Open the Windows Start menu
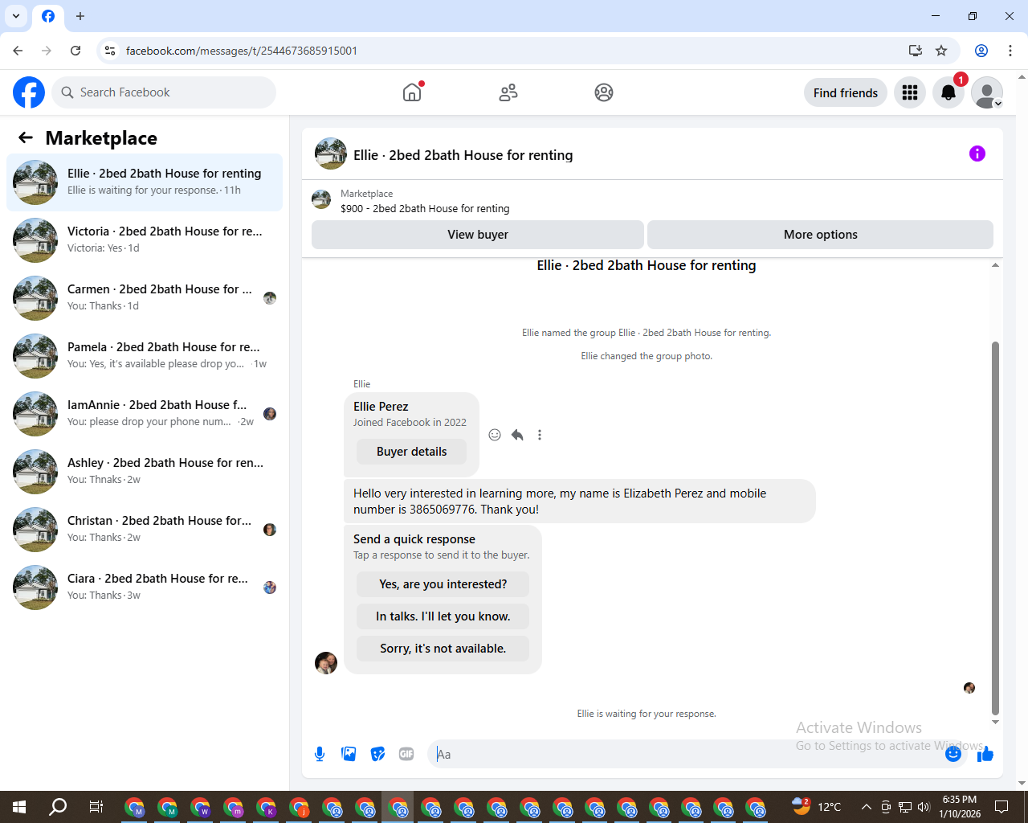The height and width of the screenshot is (823, 1028). (x=19, y=807)
